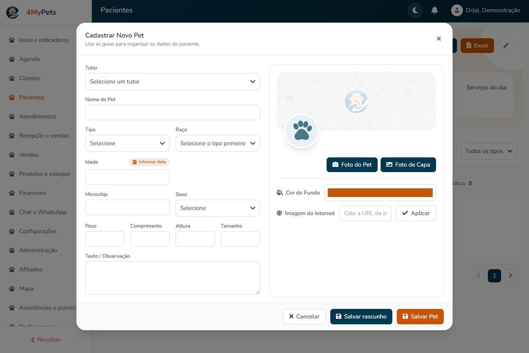Click the globe Imagem da Internet icon
This screenshot has width=529, height=353.
[279, 213]
